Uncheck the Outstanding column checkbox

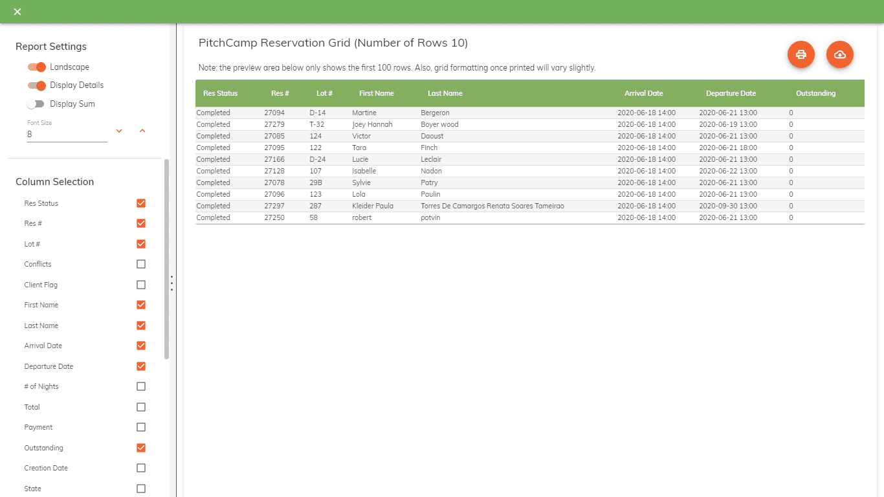[141, 448]
